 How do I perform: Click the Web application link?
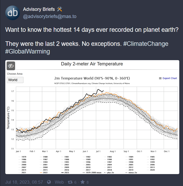(59, 182)
